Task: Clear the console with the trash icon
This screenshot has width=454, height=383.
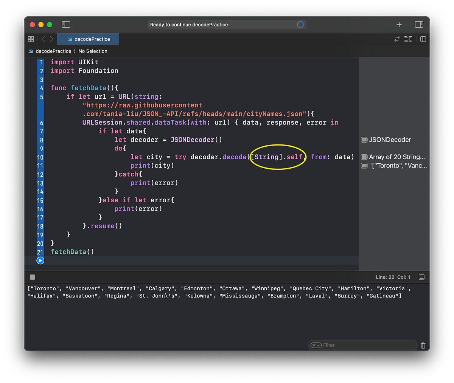Action: click(x=423, y=345)
